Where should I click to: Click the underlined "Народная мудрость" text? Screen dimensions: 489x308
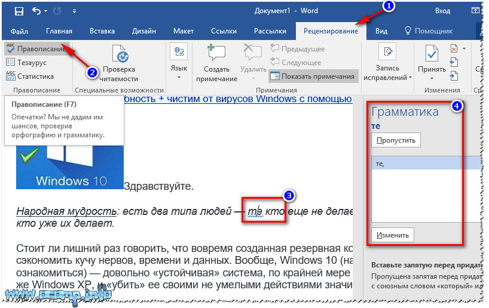[66, 211]
